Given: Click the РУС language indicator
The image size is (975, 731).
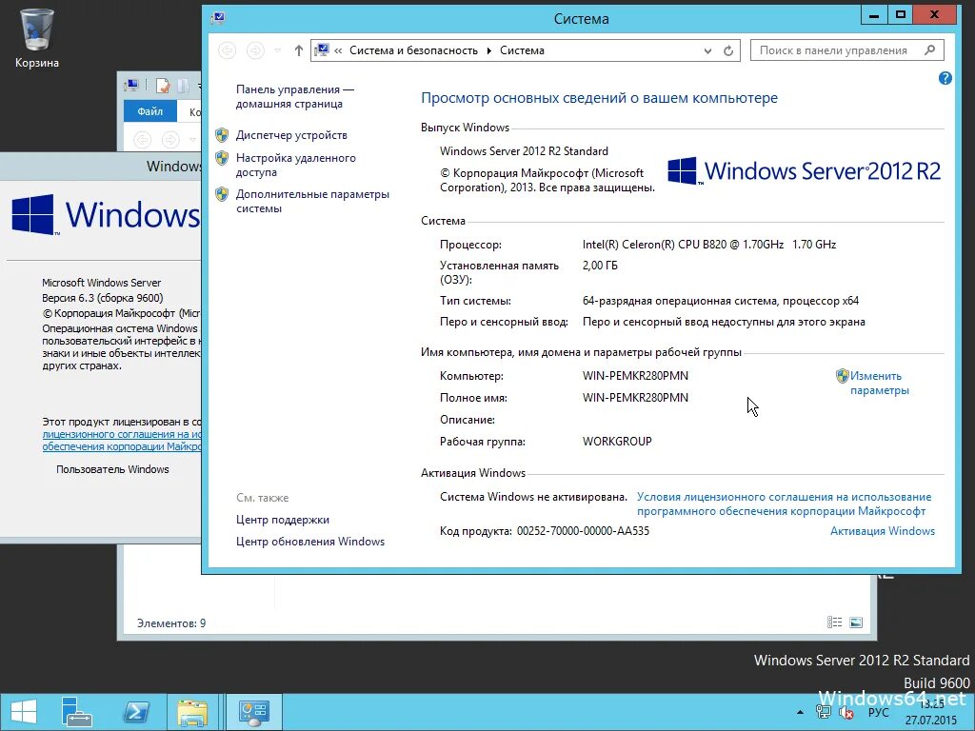Looking at the screenshot, I should [879, 712].
